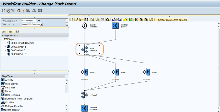220x112 pixels.
Task: Click the Cut scissors icon
Action: coord(93,19)
